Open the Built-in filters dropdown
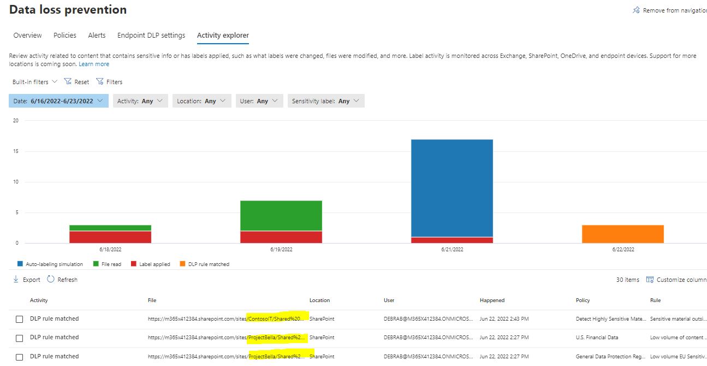Screen dimensions: 707x366 35,82
